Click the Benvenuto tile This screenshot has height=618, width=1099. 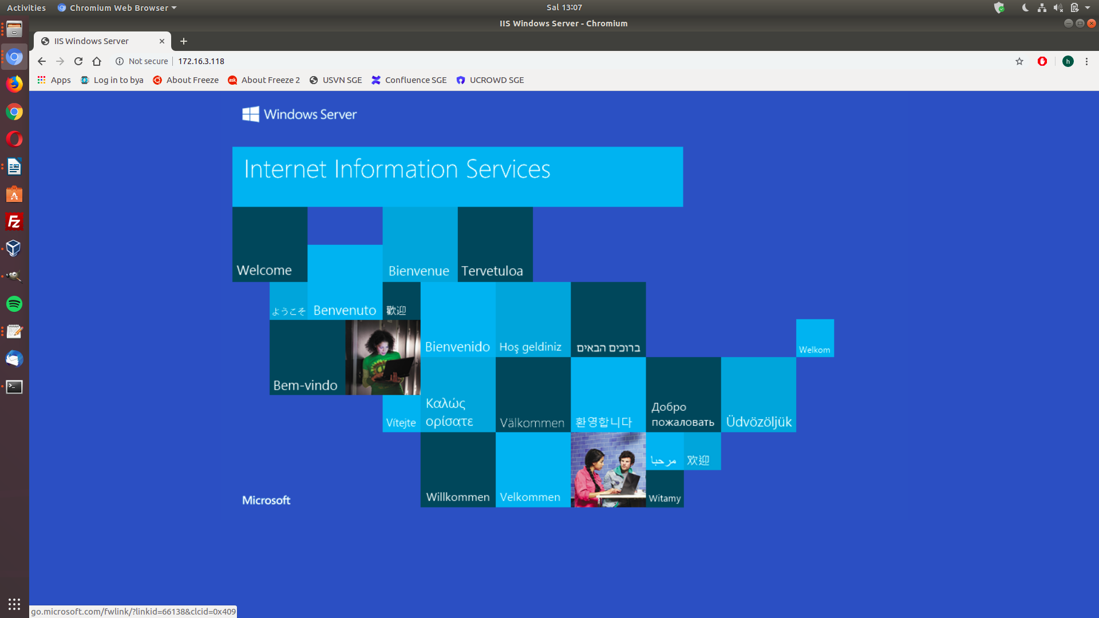(345, 282)
